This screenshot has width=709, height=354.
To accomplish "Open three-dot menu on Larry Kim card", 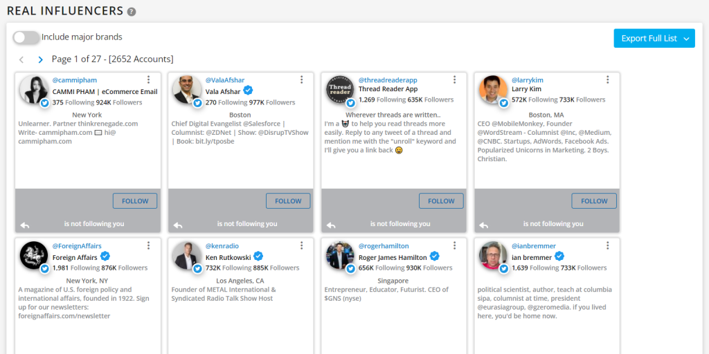I will pyautogui.click(x=607, y=80).
